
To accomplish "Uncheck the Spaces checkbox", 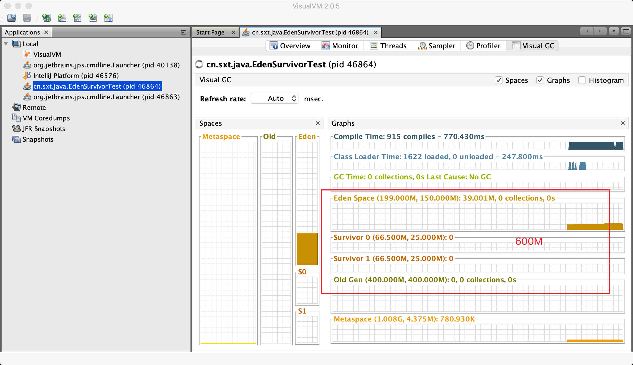I will point(499,80).
